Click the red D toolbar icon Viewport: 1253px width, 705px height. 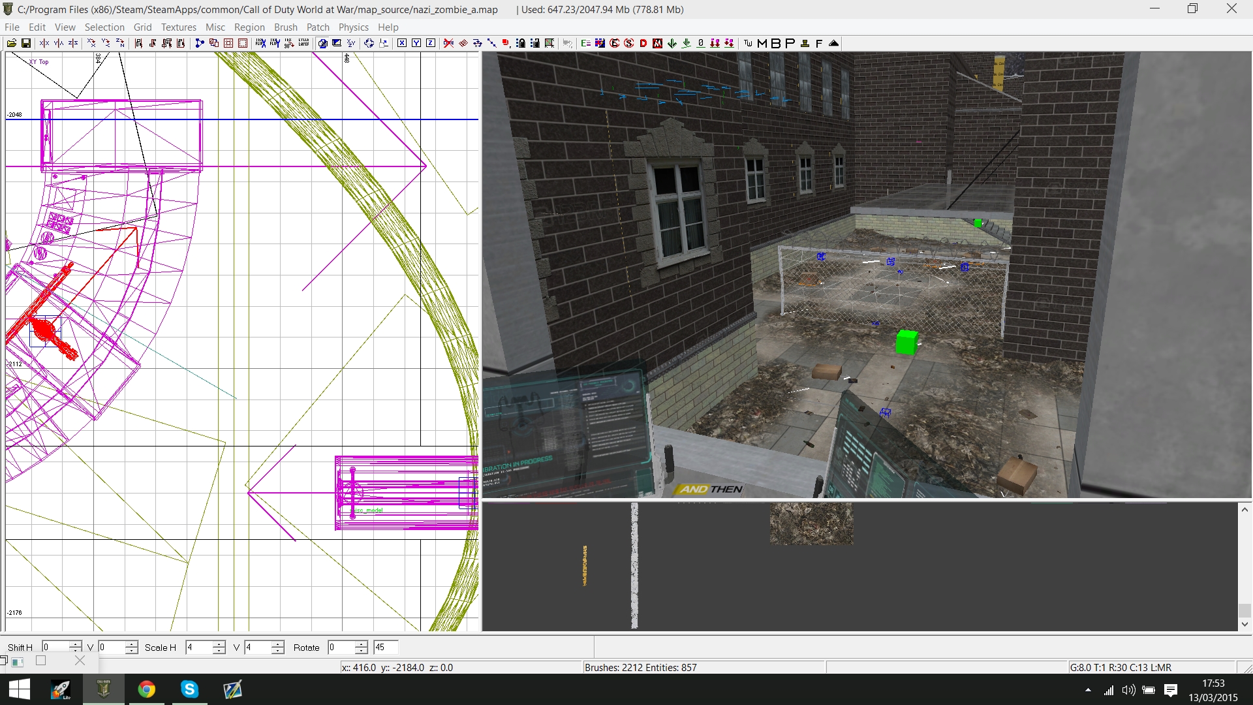click(643, 43)
